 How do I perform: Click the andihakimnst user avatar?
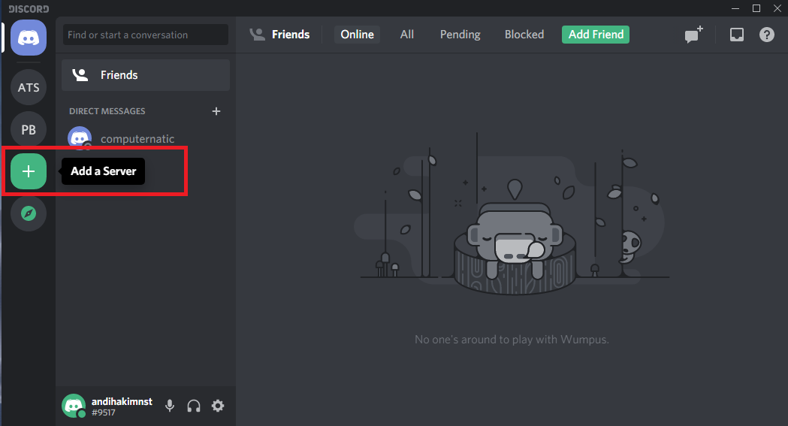click(74, 406)
